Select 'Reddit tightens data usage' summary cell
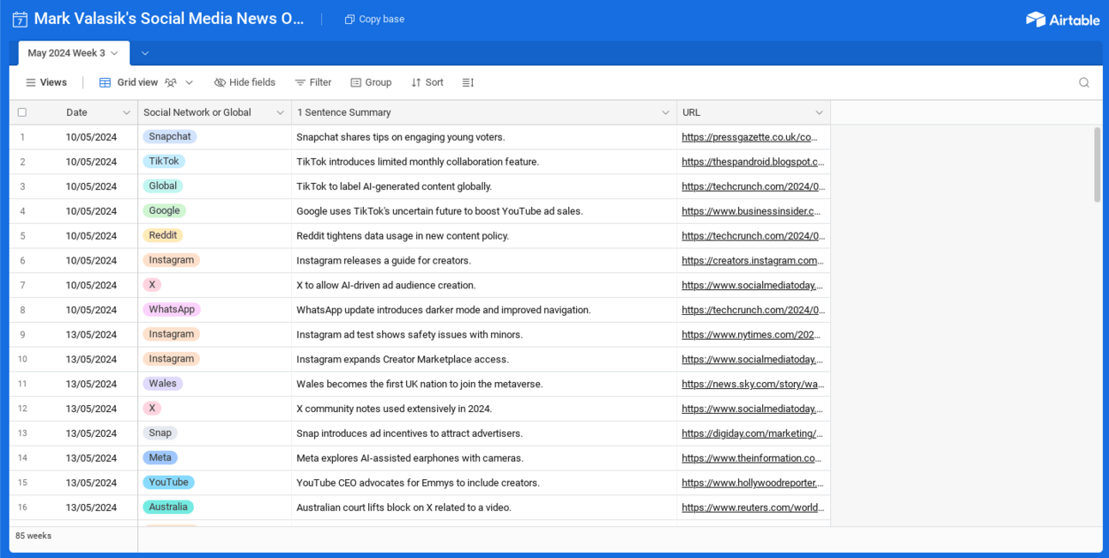 484,236
